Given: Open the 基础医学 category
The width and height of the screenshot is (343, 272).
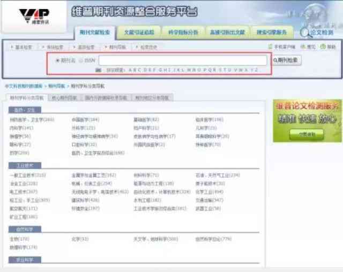Looking at the screenshot, I should point(146,120).
